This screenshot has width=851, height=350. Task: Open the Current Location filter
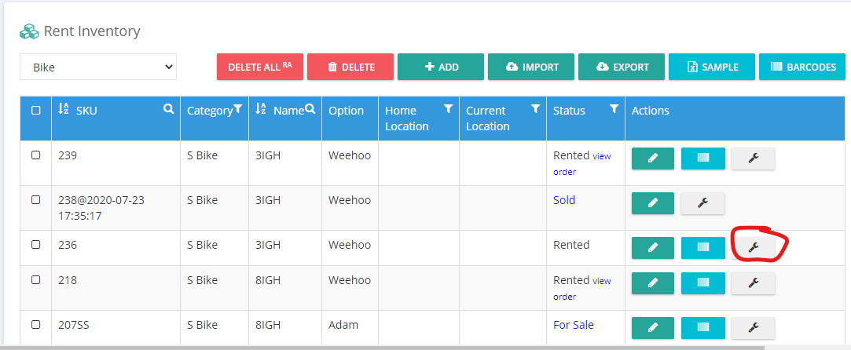coord(535,109)
